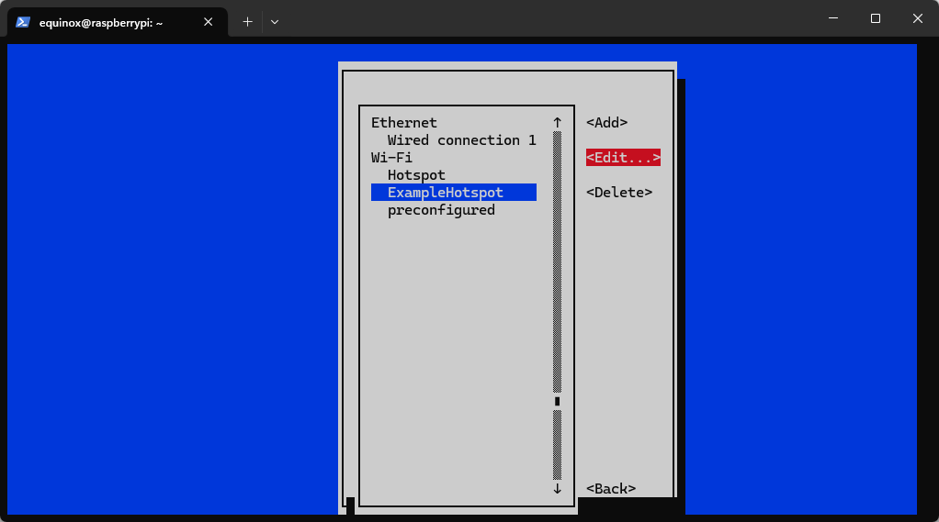This screenshot has width=939, height=522.
Task: Maximize the terminal window
Action: pyautogui.click(x=876, y=18)
